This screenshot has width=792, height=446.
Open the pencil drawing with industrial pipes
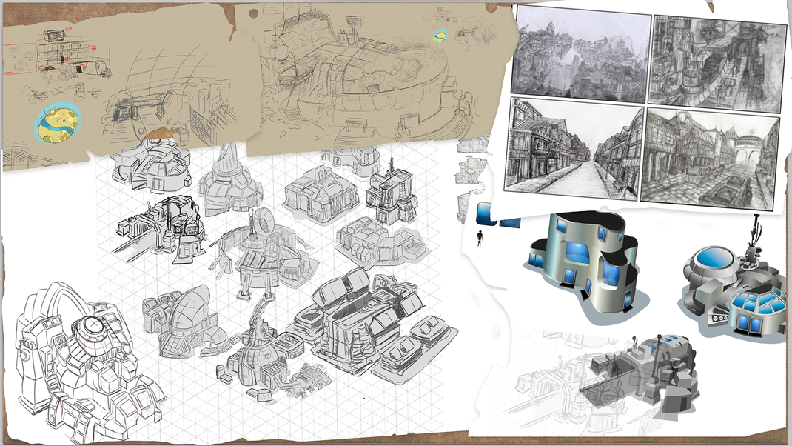point(718,64)
